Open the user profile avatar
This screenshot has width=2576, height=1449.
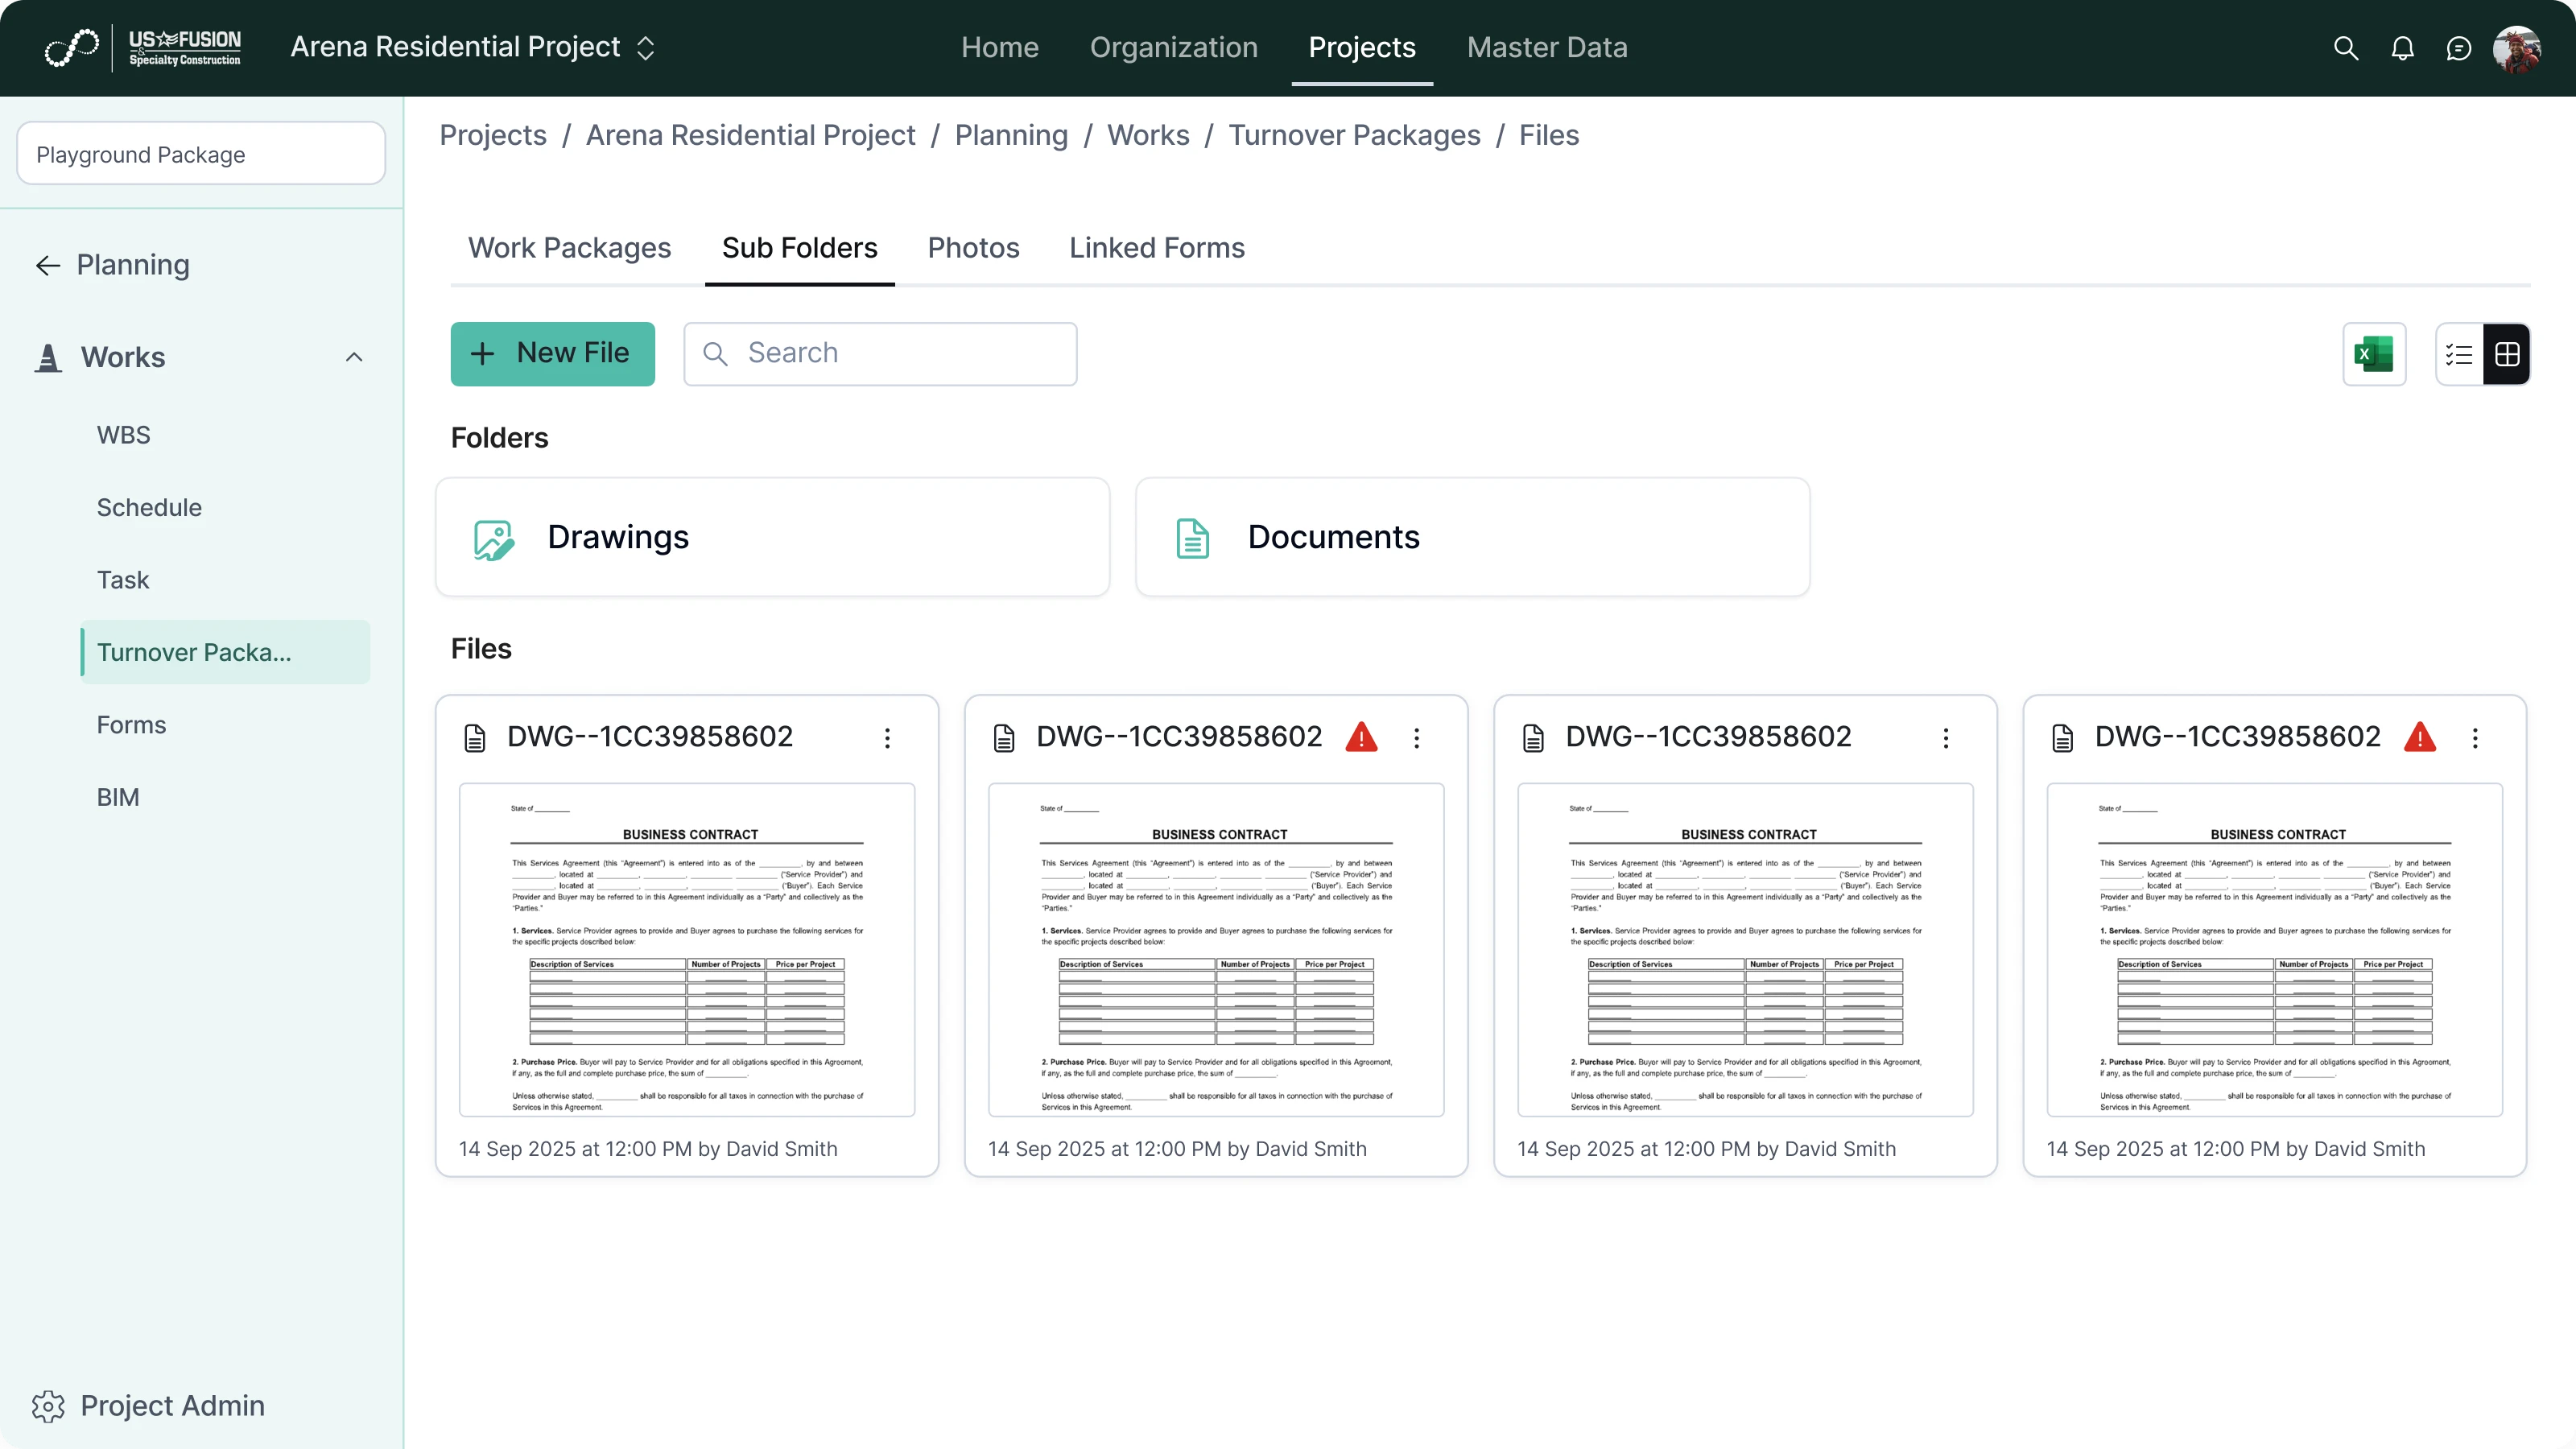2516,48
